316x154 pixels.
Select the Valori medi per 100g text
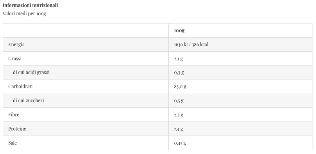[x=24, y=14]
